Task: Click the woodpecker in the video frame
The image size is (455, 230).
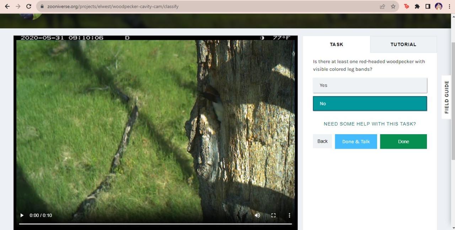Action: pyautogui.click(x=213, y=103)
